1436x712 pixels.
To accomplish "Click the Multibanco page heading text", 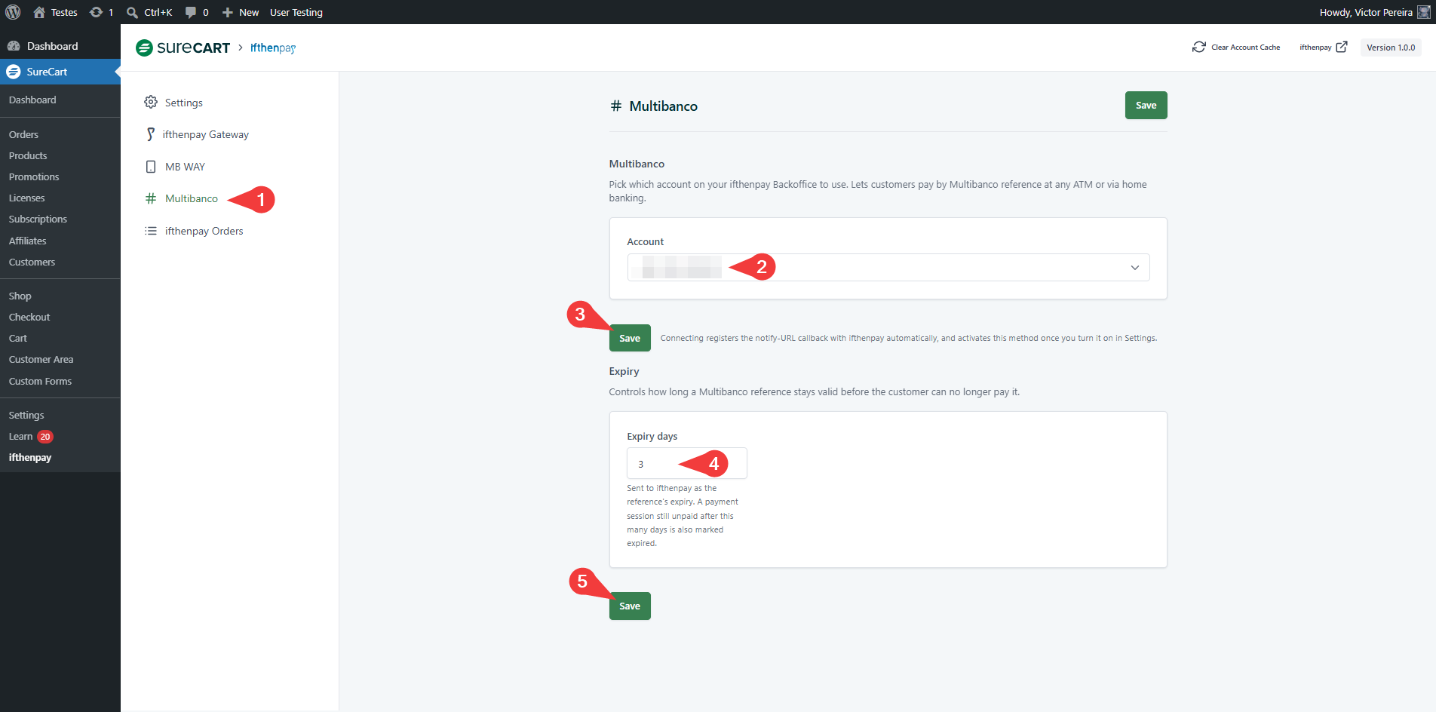I will click(x=663, y=106).
